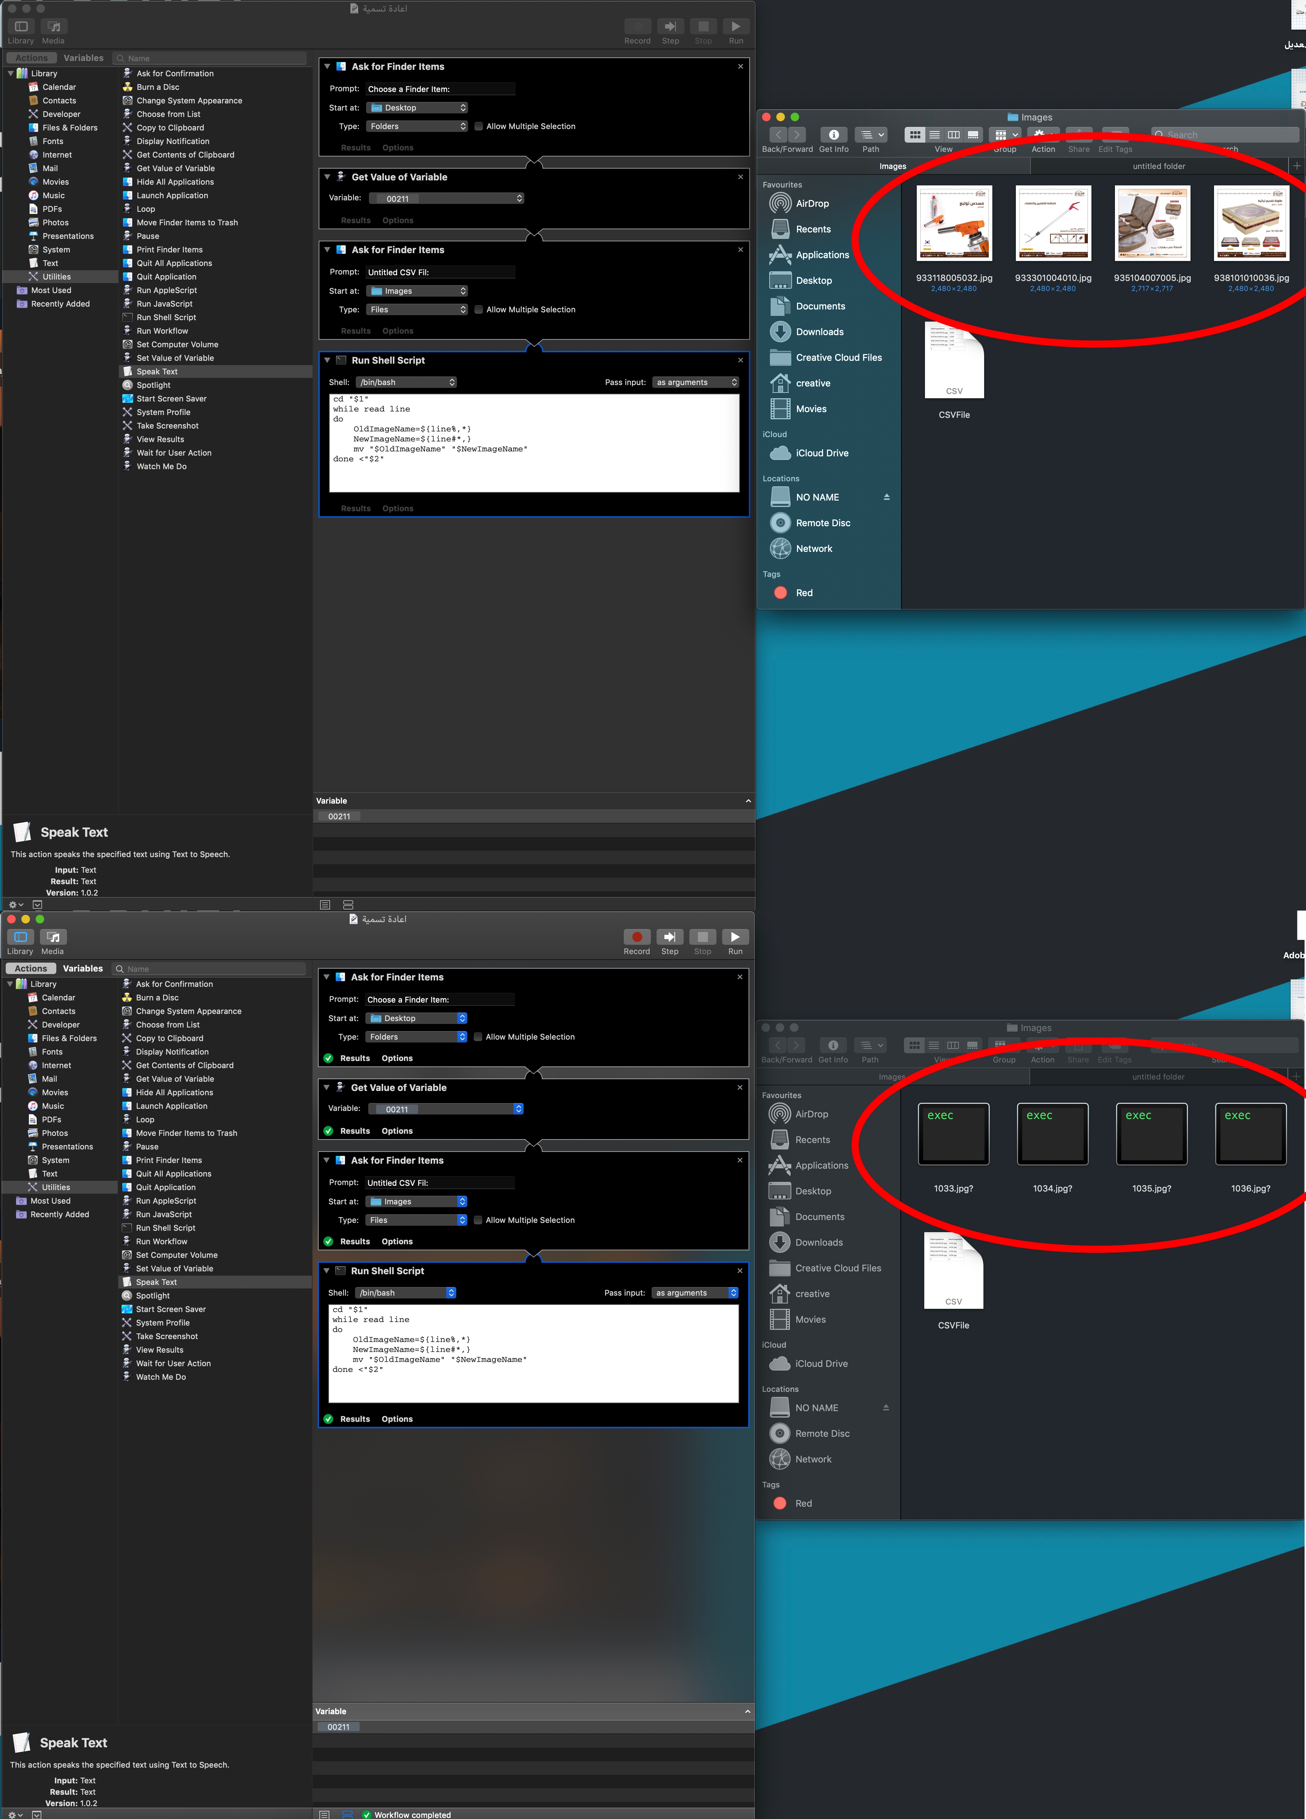Click Options under the green-checked Get Value of Variable
This screenshot has height=1819, width=1306.
(397, 1131)
